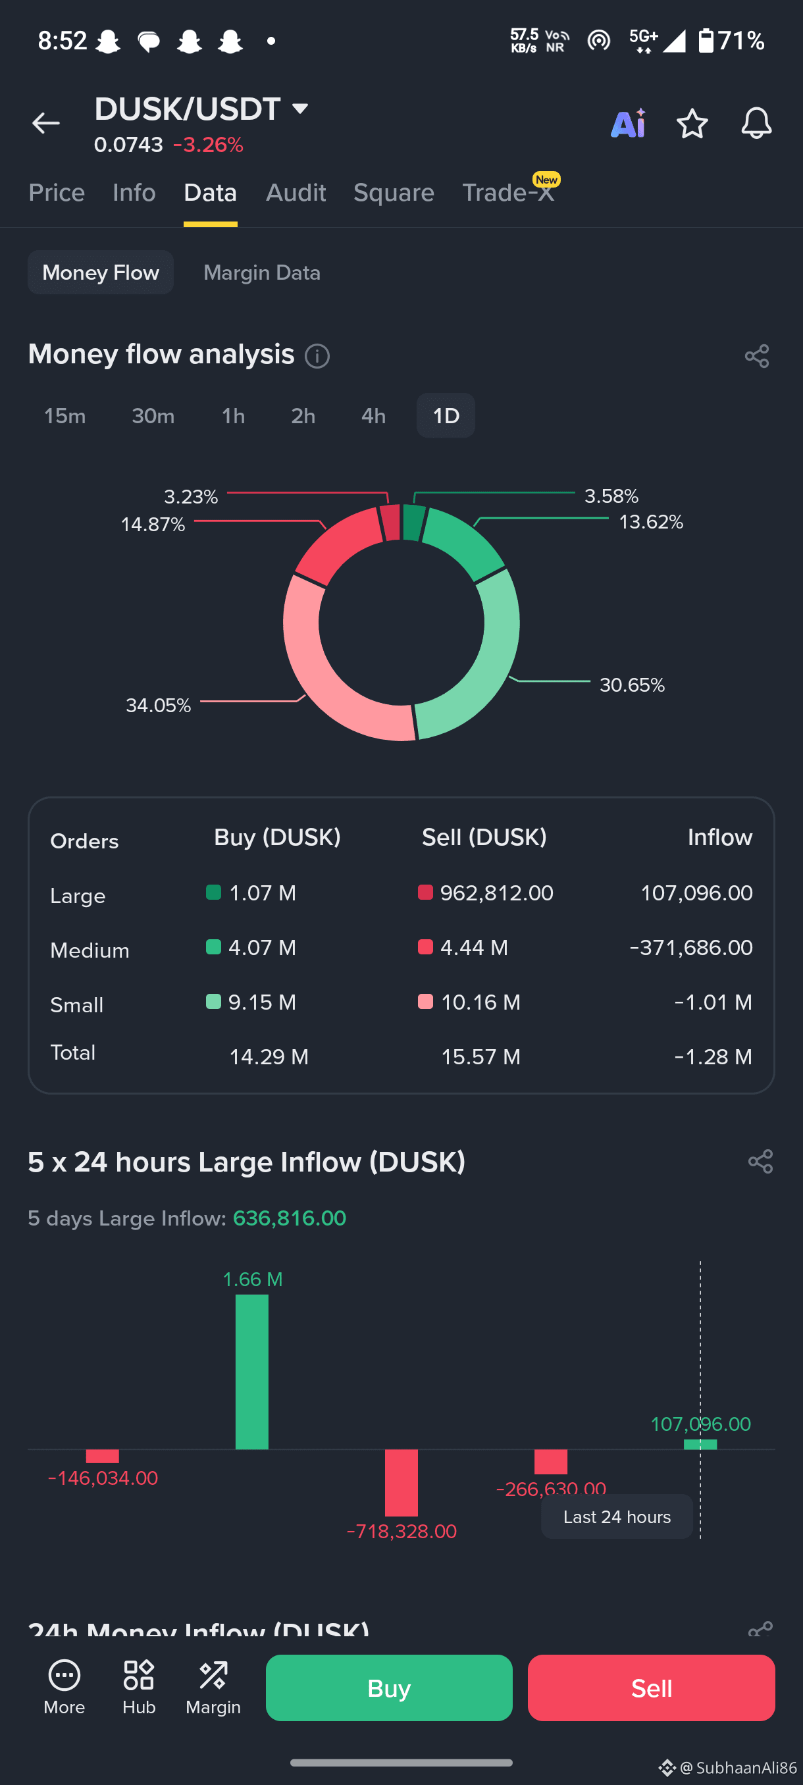
Task: Share the Money flow analysis chart
Action: pyautogui.click(x=758, y=356)
